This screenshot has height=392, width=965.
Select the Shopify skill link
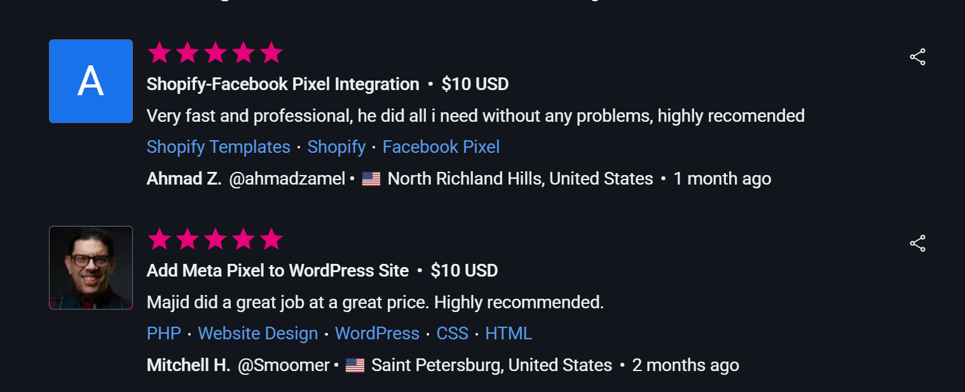(x=336, y=147)
